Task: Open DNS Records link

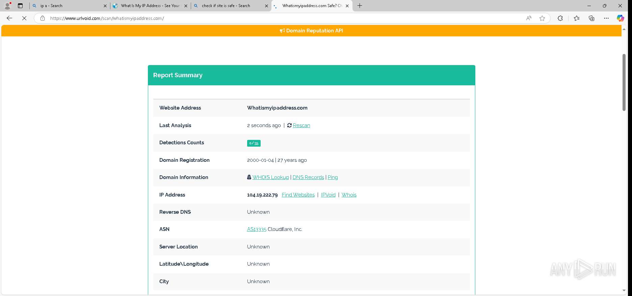Action: (x=308, y=177)
